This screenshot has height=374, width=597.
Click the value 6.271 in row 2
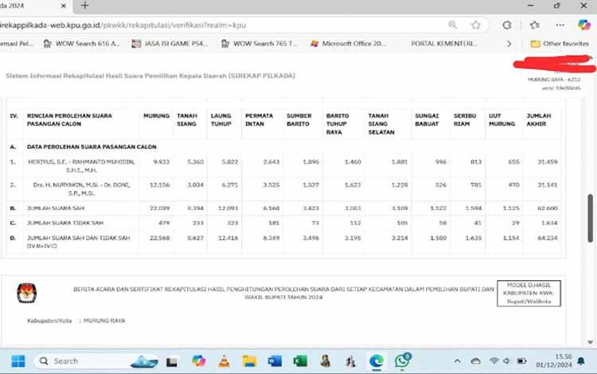(230, 185)
